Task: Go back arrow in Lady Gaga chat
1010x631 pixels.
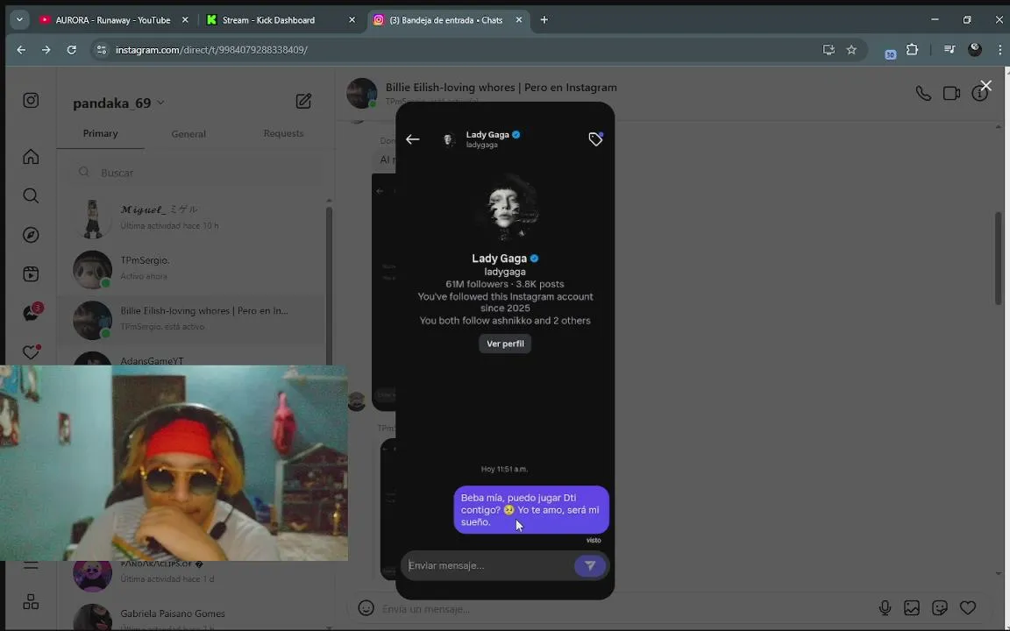Action: pos(413,139)
